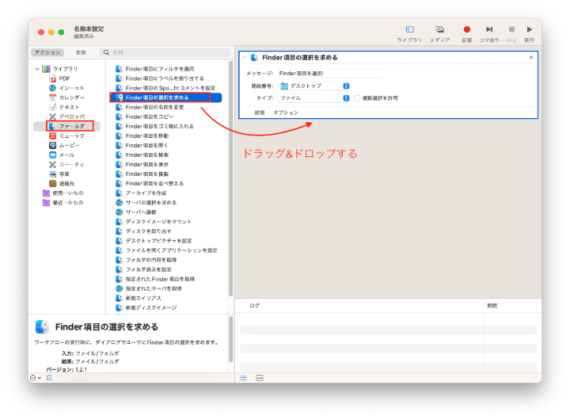Select the テキスト category
Image resolution: width=570 pixels, height=420 pixels.
pos(64,107)
